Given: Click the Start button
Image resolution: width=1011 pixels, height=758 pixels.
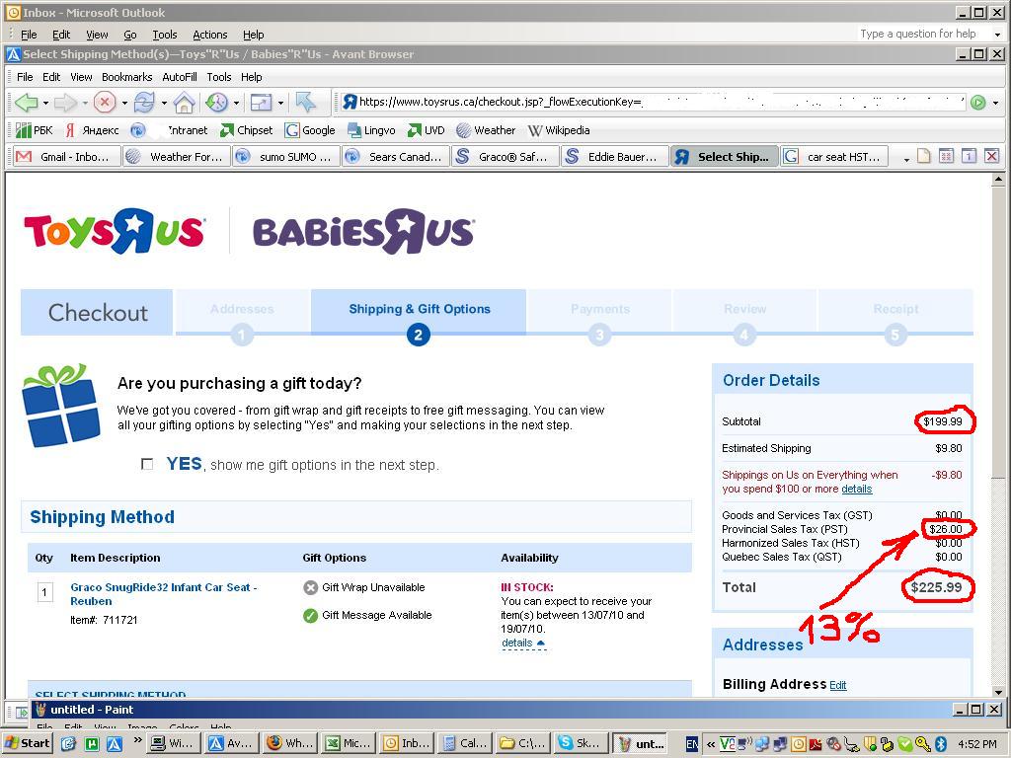Looking at the screenshot, I should (28, 743).
